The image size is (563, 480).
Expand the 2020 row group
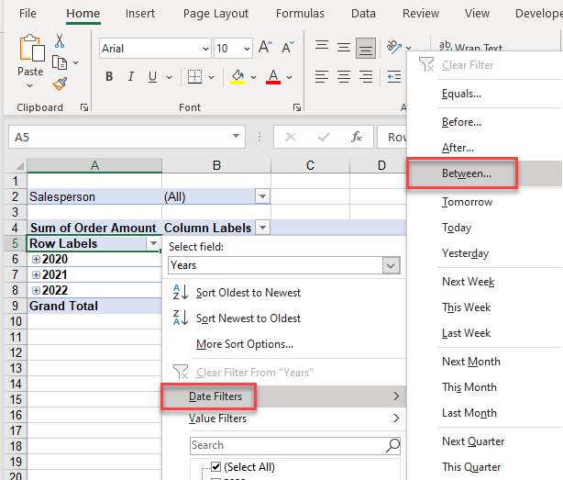click(x=36, y=260)
